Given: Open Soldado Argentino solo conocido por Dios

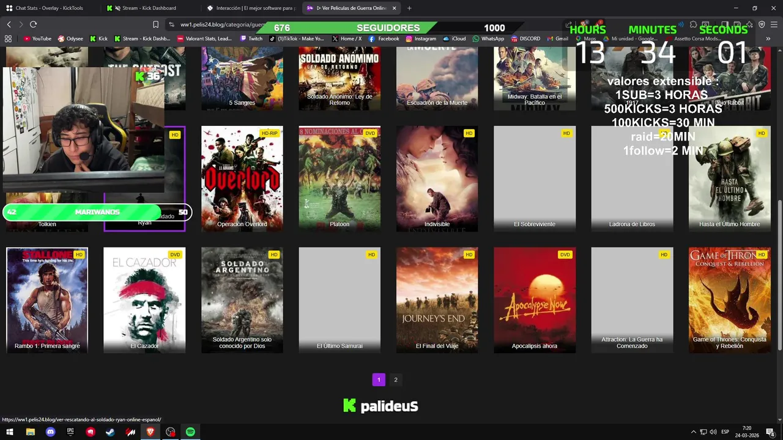Looking at the screenshot, I should click(x=242, y=300).
